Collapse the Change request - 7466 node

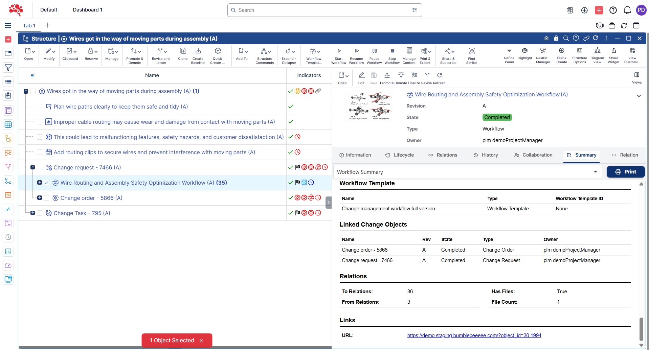click(32, 167)
